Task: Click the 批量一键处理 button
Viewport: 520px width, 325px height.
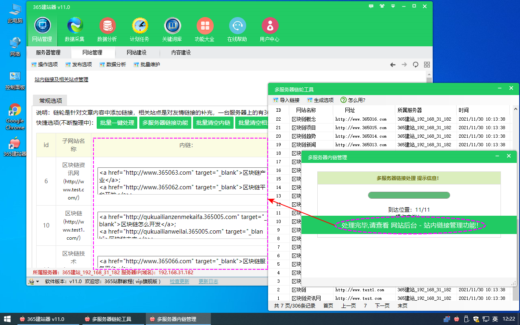Action: pyautogui.click(x=117, y=123)
